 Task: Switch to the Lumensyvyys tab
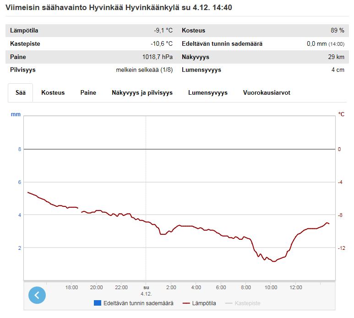click(208, 92)
